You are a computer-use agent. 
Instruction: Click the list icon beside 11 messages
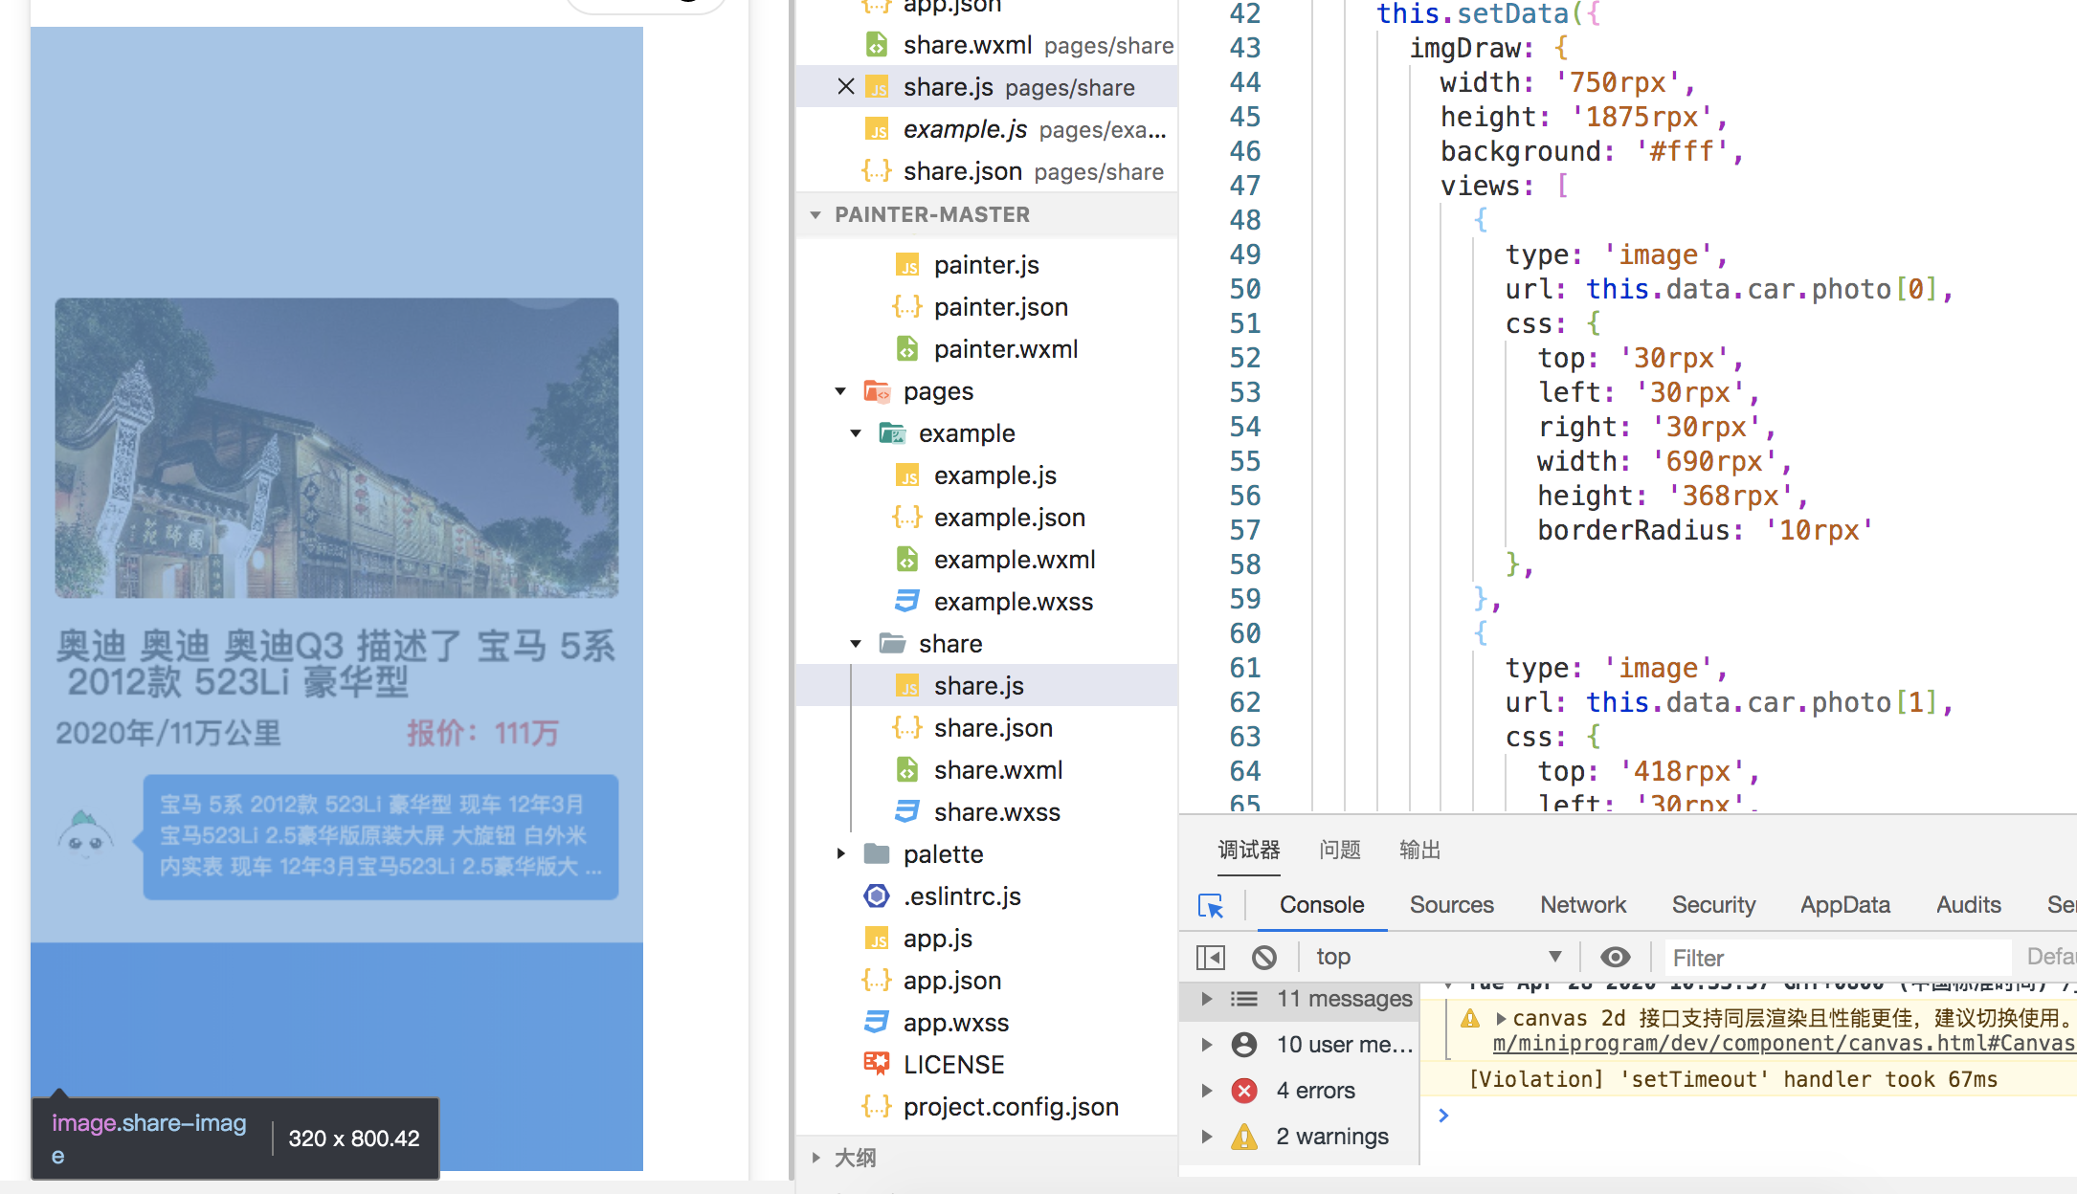point(1244,999)
